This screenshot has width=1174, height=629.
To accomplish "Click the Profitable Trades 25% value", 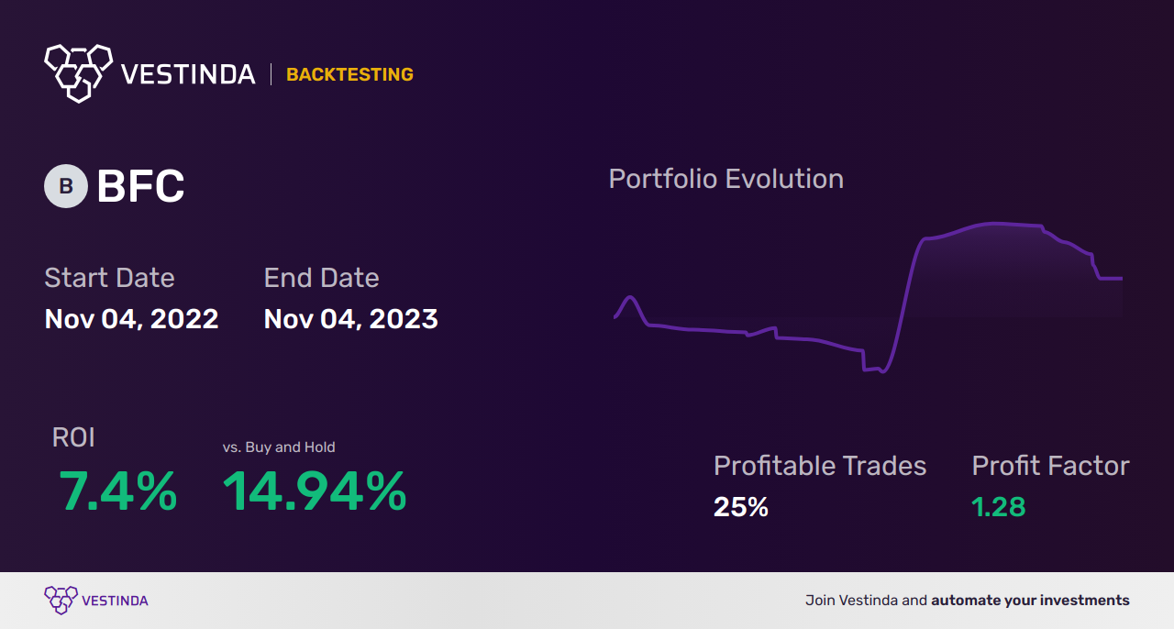I will click(741, 507).
